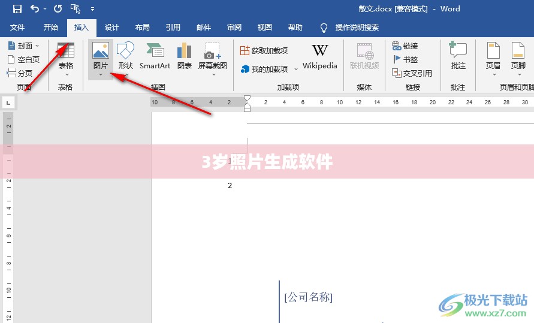Open the 视图 tab
Screen dimensions: 534x323
coord(265,27)
